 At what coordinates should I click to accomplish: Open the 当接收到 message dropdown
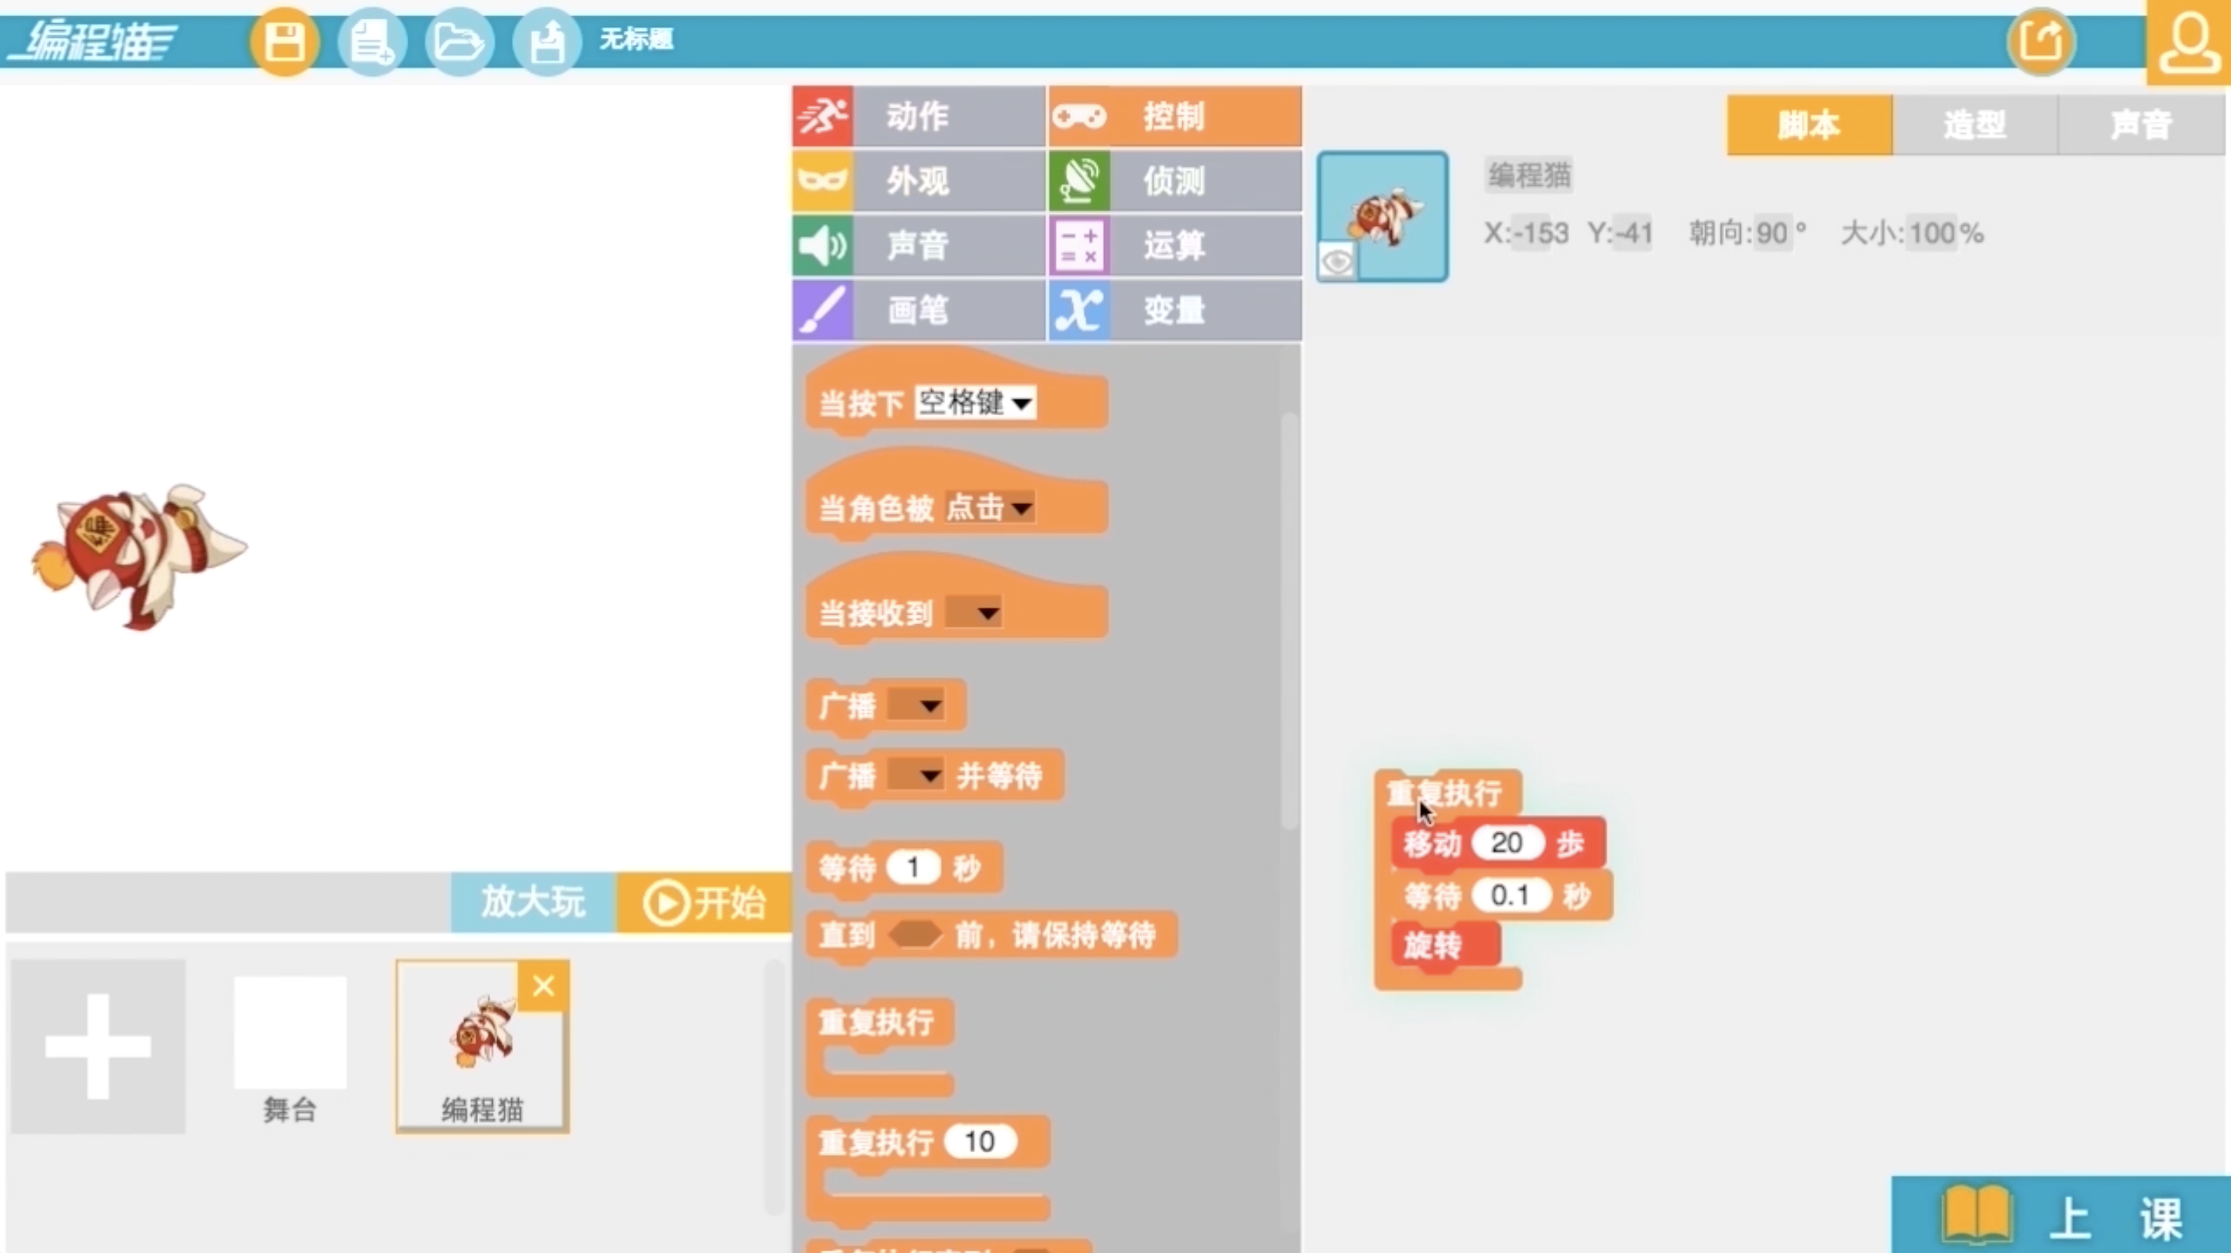click(974, 613)
